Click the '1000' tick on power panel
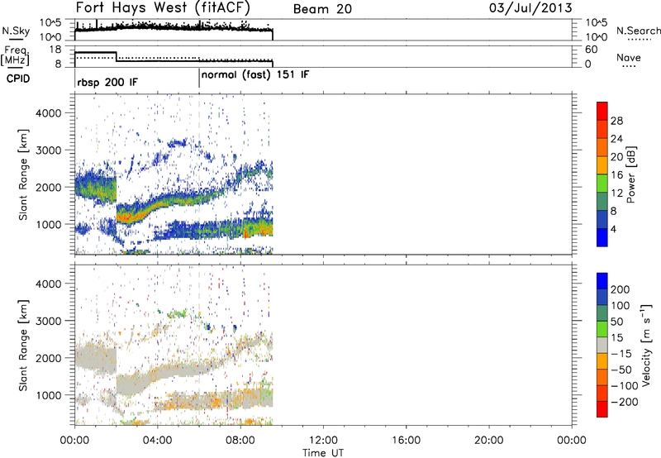Viewport: 661px width, 458px height. (x=48, y=224)
